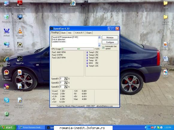Viewport: 174px width, 130px height.
Task: Click the Fan3: 2637 RPM reading
Action: [x=59, y=58]
